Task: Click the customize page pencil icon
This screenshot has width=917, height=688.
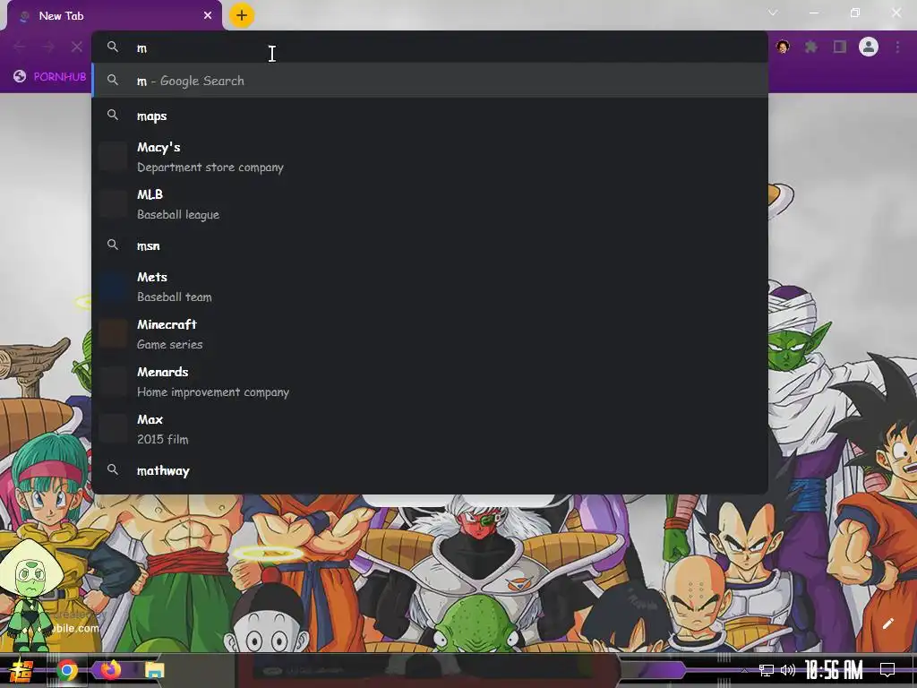Action: point(887,623)
